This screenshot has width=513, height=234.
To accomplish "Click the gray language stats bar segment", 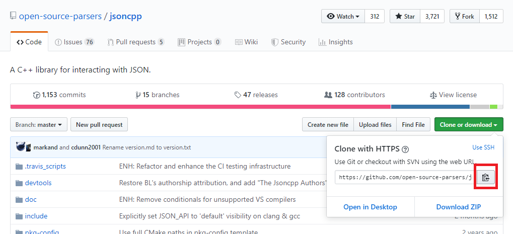I will point(480,107).
